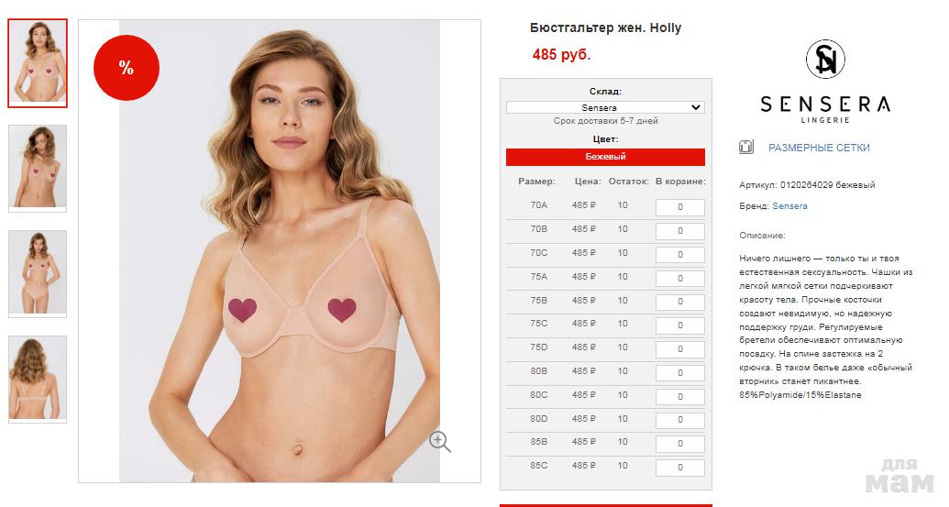Click the magnifier zoom icon on photo
The height and width of the screenshot is (507, 949).
(x=440, y=442)
